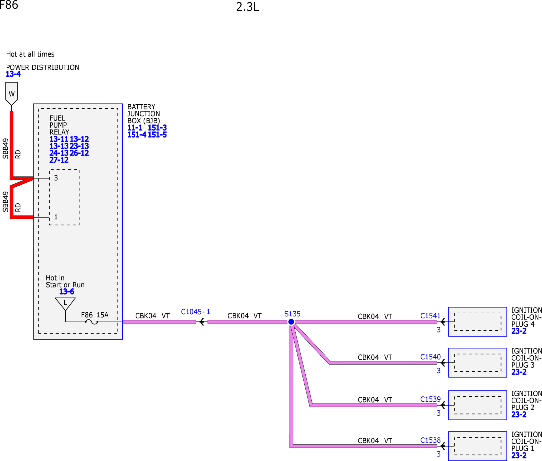The width and height of the screenshot is (542, 461).
Task: Click the 'CBK04 VT' label left of C1045
Action: (x=152, y=316)
